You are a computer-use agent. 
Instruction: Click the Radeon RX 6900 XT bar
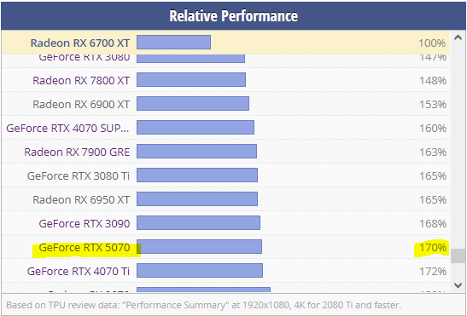193,103
